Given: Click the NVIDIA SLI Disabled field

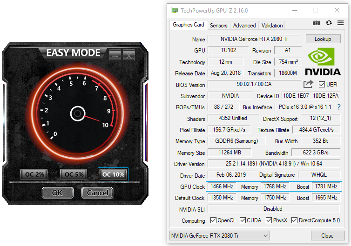Looking at the screenshot, I should point(274,209).
